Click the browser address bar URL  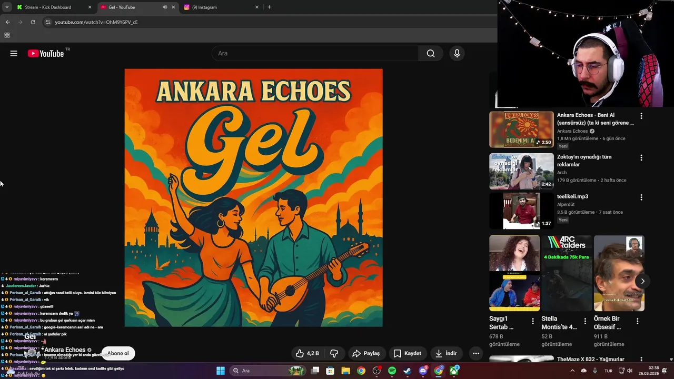pyautogui.click(x=96, y=22)
